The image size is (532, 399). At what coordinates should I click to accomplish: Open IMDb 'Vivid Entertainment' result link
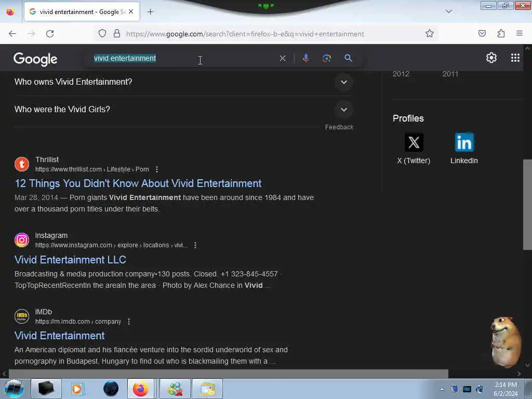(59, 336)
